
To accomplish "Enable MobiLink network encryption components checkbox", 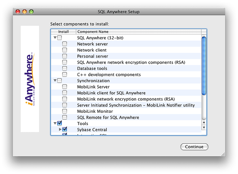I will click(x=65, y=99).
